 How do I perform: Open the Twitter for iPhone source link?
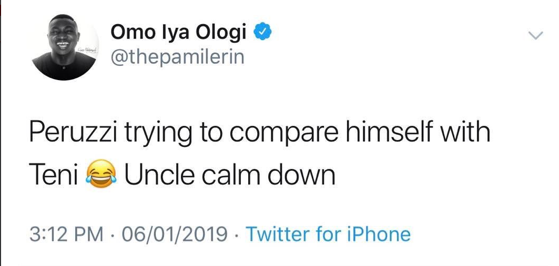click(328, 234)
